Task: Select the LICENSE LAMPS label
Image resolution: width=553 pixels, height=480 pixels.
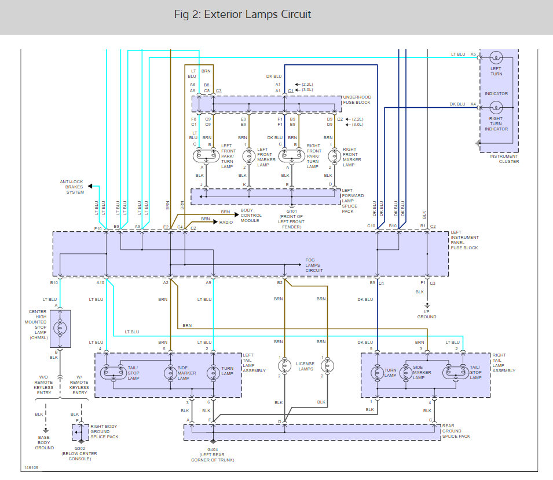Action: coord(305,366)
